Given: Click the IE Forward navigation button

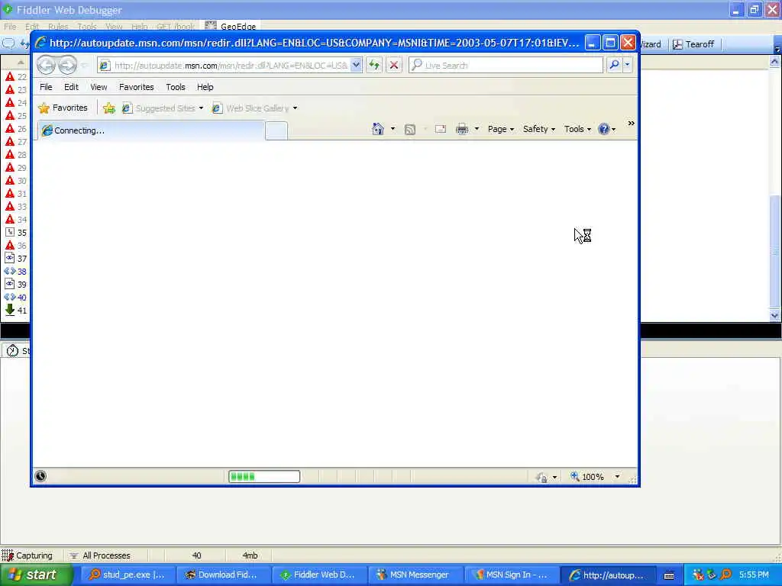Looking at the screenshot, I should tap(67, 66).
